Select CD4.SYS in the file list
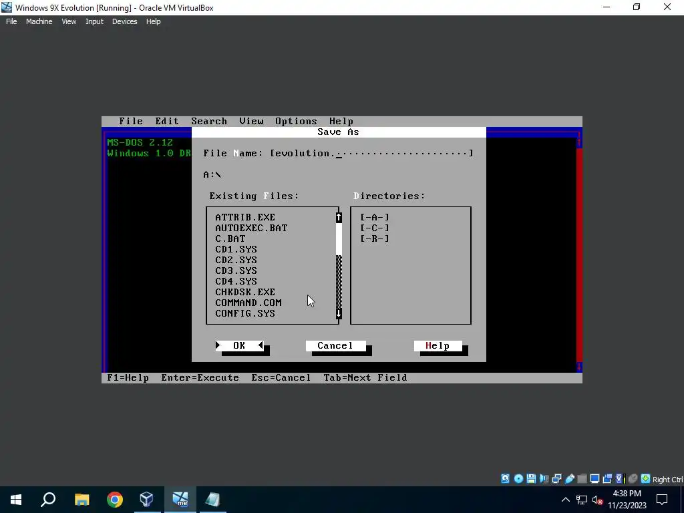The image size is (684, 513). coord(236,281)
